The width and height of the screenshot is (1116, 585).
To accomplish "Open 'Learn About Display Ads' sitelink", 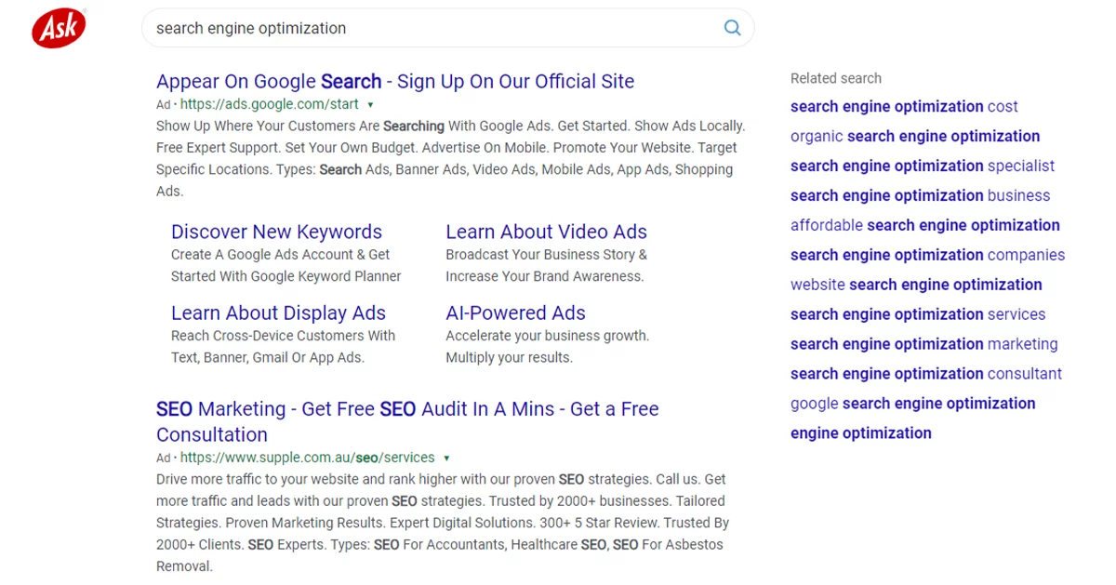I will (278, 312).
